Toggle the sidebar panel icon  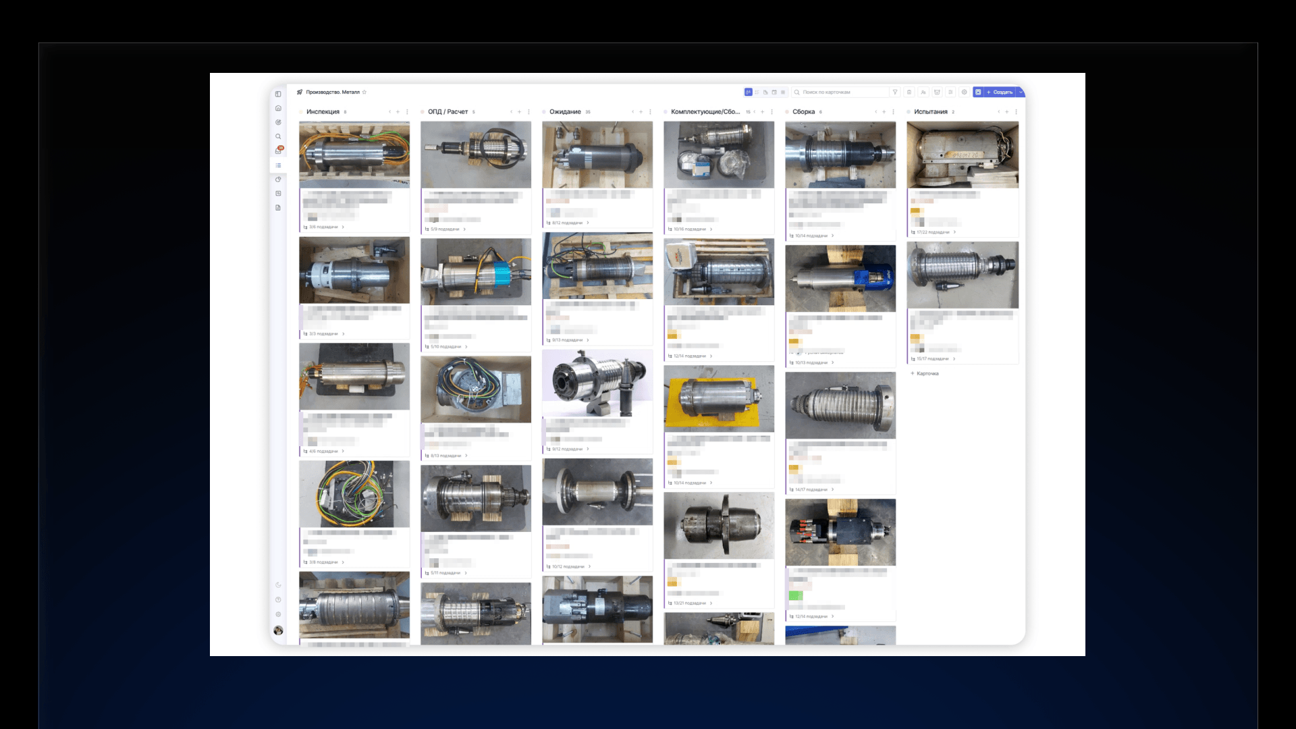278,94
